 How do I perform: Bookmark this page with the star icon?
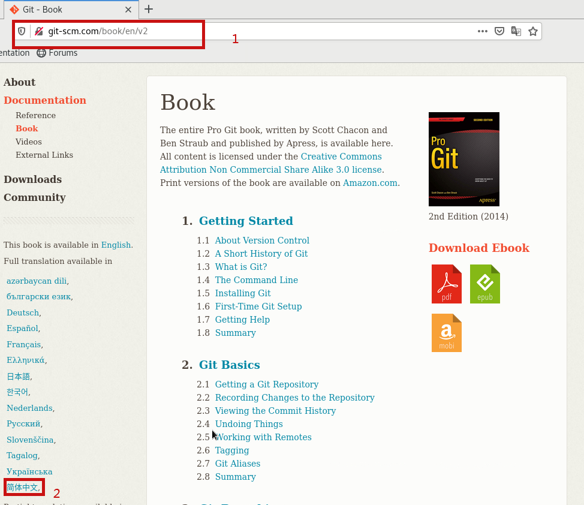coord(533,31)
